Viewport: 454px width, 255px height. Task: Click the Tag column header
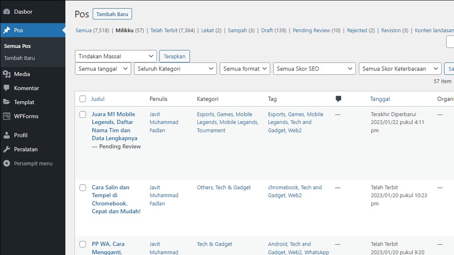click(272, 99)
